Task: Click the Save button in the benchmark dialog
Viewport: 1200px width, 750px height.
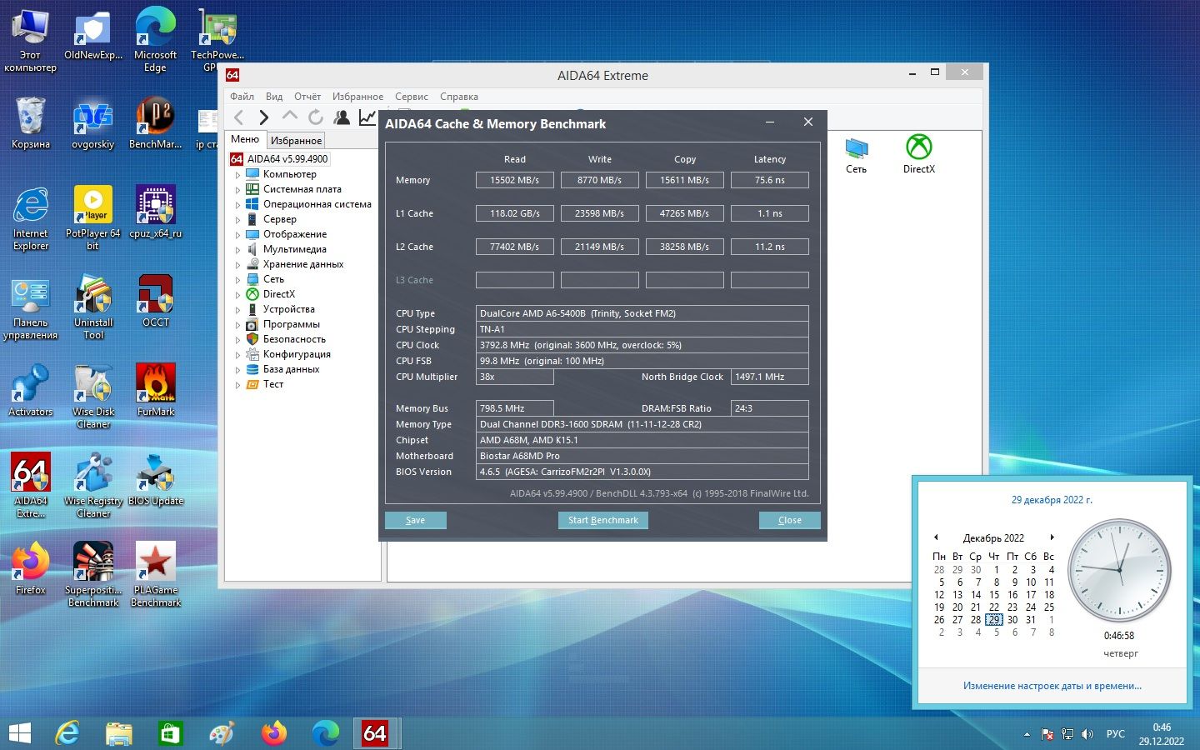Action: (x=415, y=520)
